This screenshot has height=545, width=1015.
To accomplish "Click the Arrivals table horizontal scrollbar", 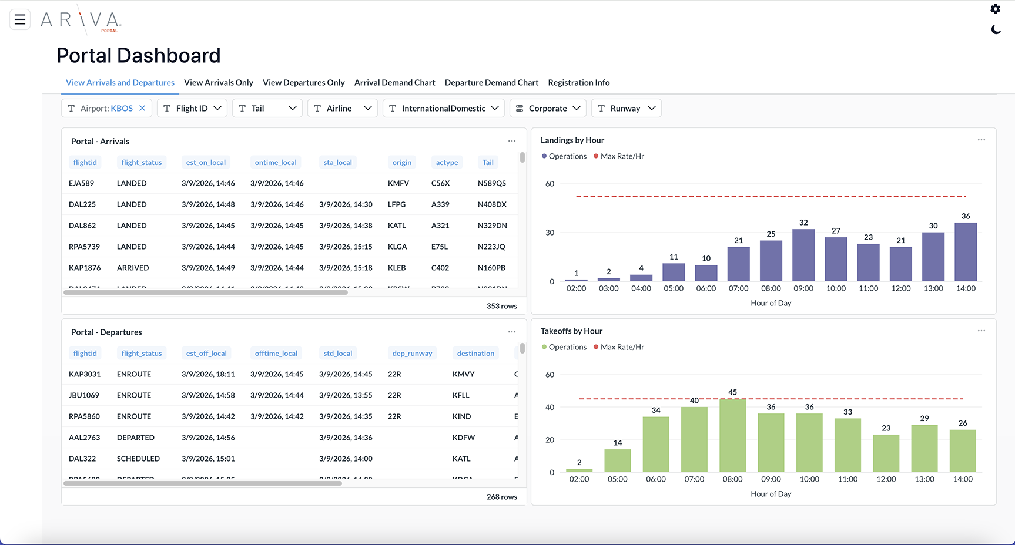I will [206, 292].
